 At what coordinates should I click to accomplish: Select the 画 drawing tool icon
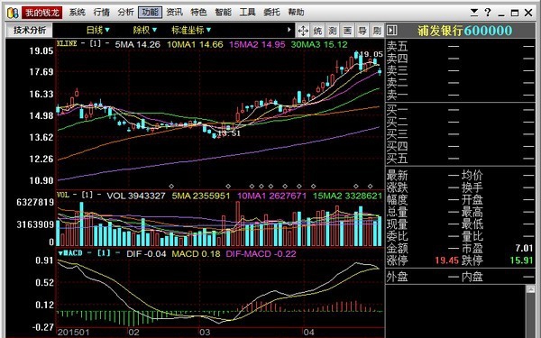pos(347,31)
